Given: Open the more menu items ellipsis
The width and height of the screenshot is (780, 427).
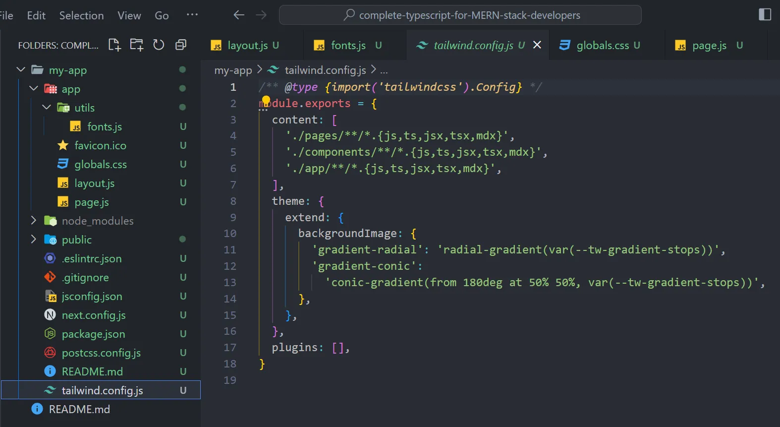Looking at the screenshot, I should click(x=192, y=15).
